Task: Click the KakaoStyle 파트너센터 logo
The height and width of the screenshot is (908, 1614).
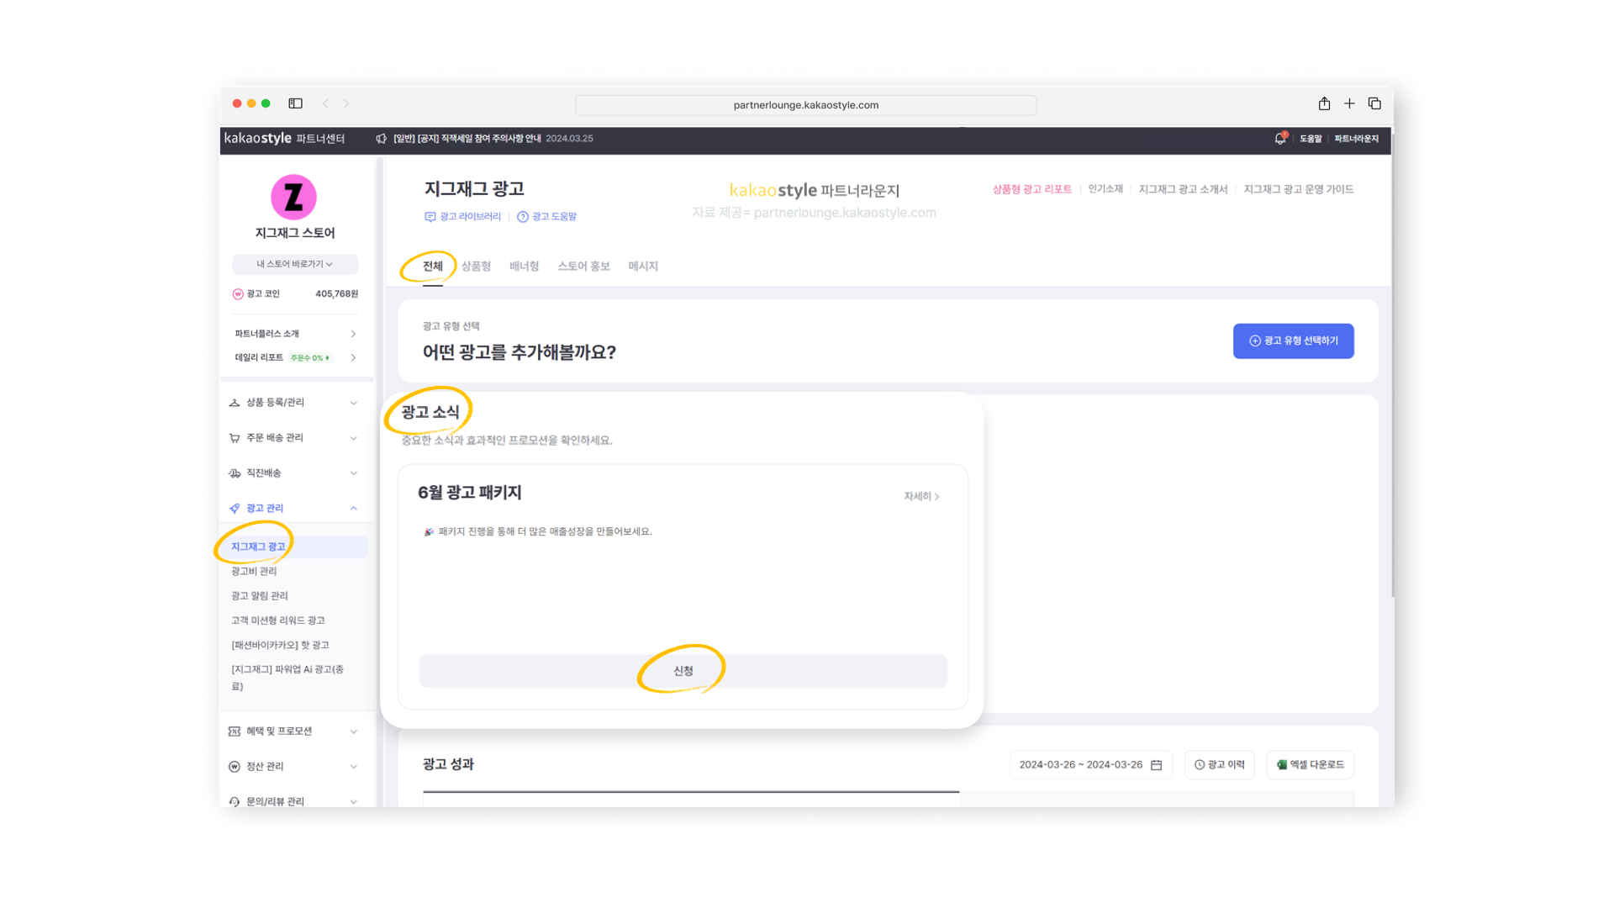Action: tap(284, 139)
